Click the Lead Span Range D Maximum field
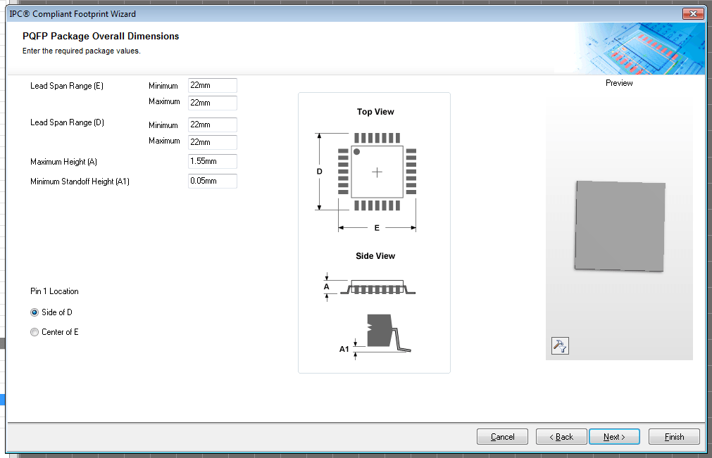Image resolution: width=712 pixels, height=458 pixels. click(x=211, y=141)
